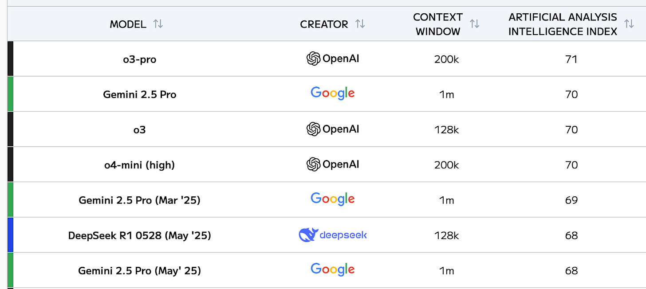
Task: Click the green color bar of Gemini 2.5 Pro row
Action: tap(11, 94)
